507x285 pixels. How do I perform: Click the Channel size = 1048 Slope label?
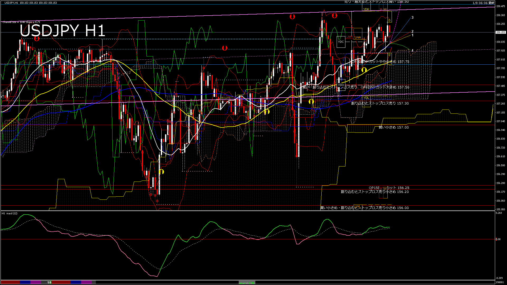[x=21, y=22]
